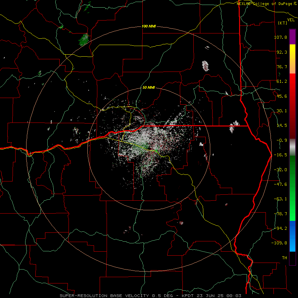Click the VEL legend title
Screen dimensions: 298x298
[291, 20]
